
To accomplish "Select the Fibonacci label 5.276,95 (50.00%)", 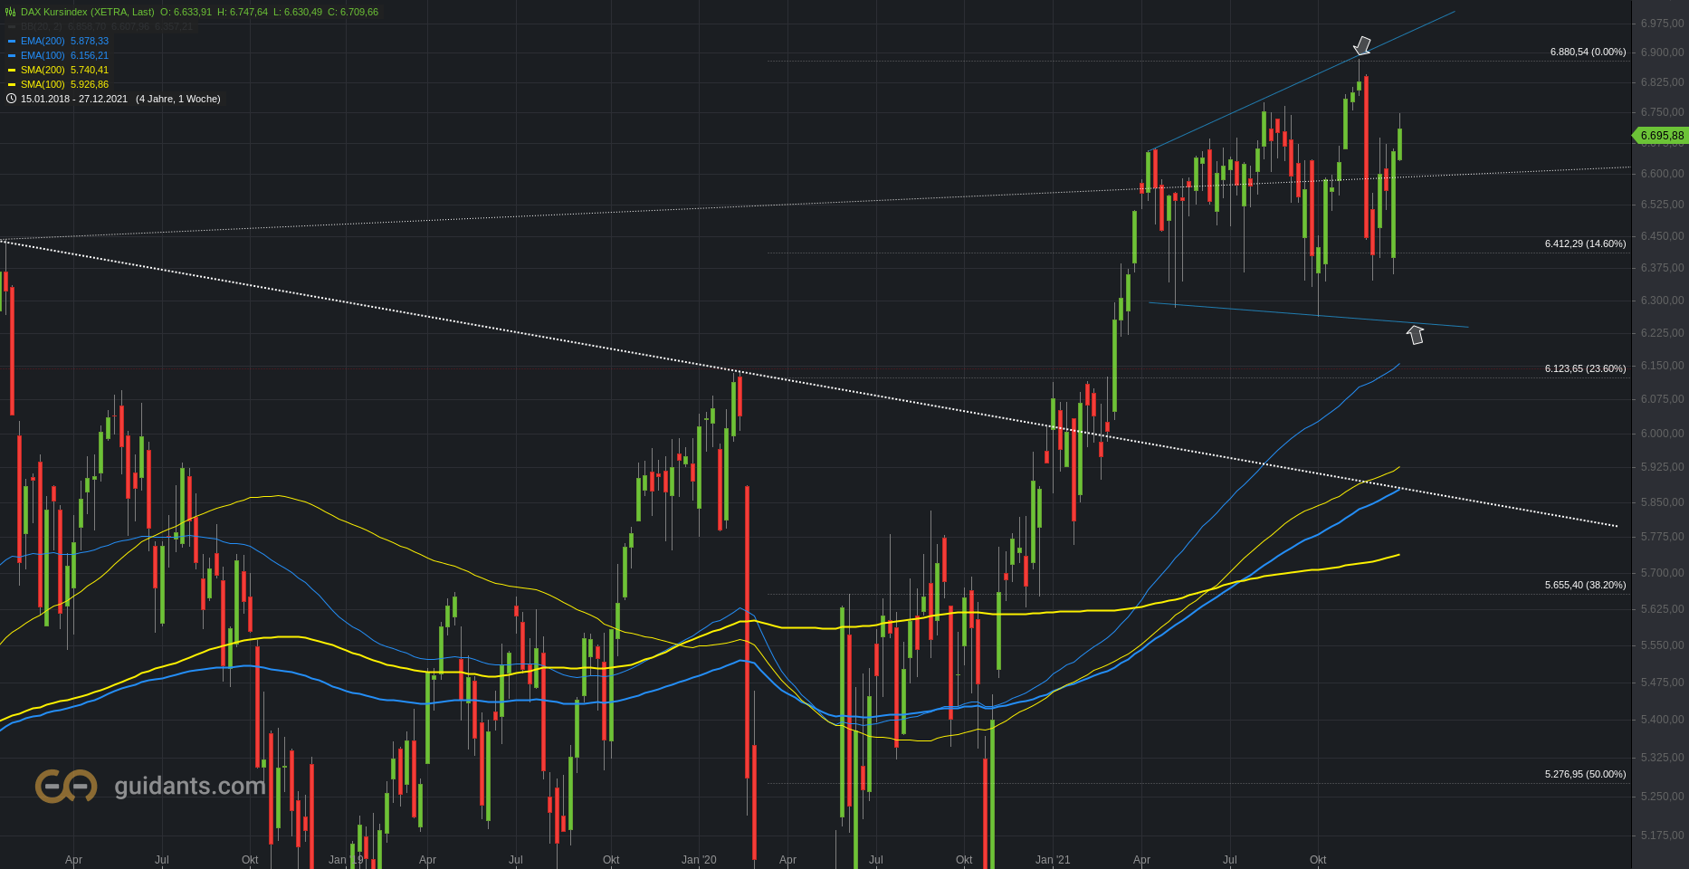I will 1585,774.
